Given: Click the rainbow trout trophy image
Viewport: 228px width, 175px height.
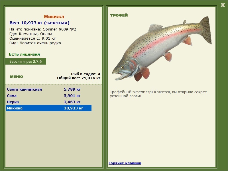Looking at the screenshot, I should (x=162, y=49).
